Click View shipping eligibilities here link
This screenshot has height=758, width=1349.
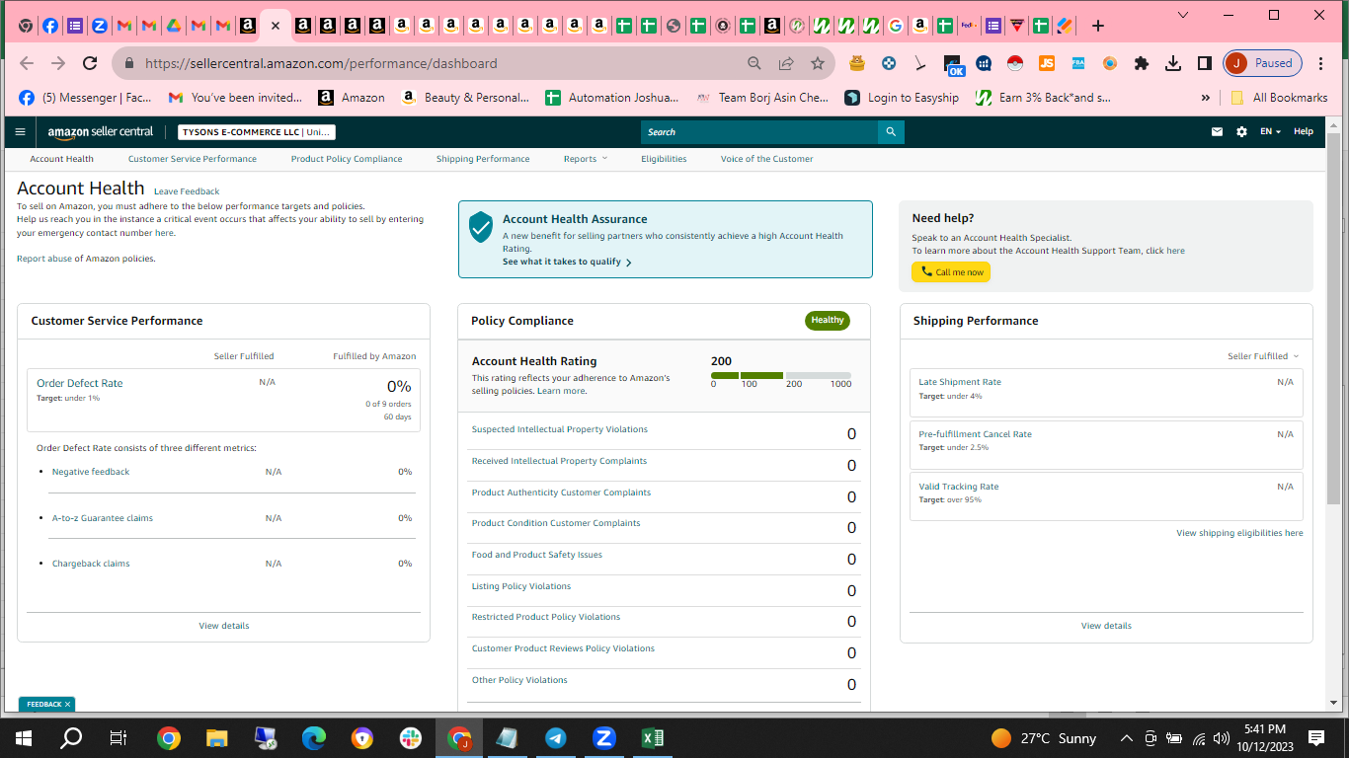(1239, 533)
